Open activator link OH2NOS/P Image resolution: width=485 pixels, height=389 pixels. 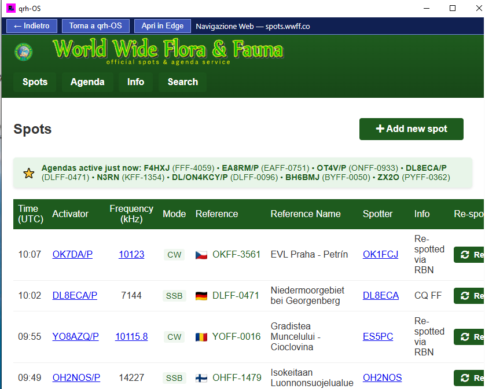[76, 377]
